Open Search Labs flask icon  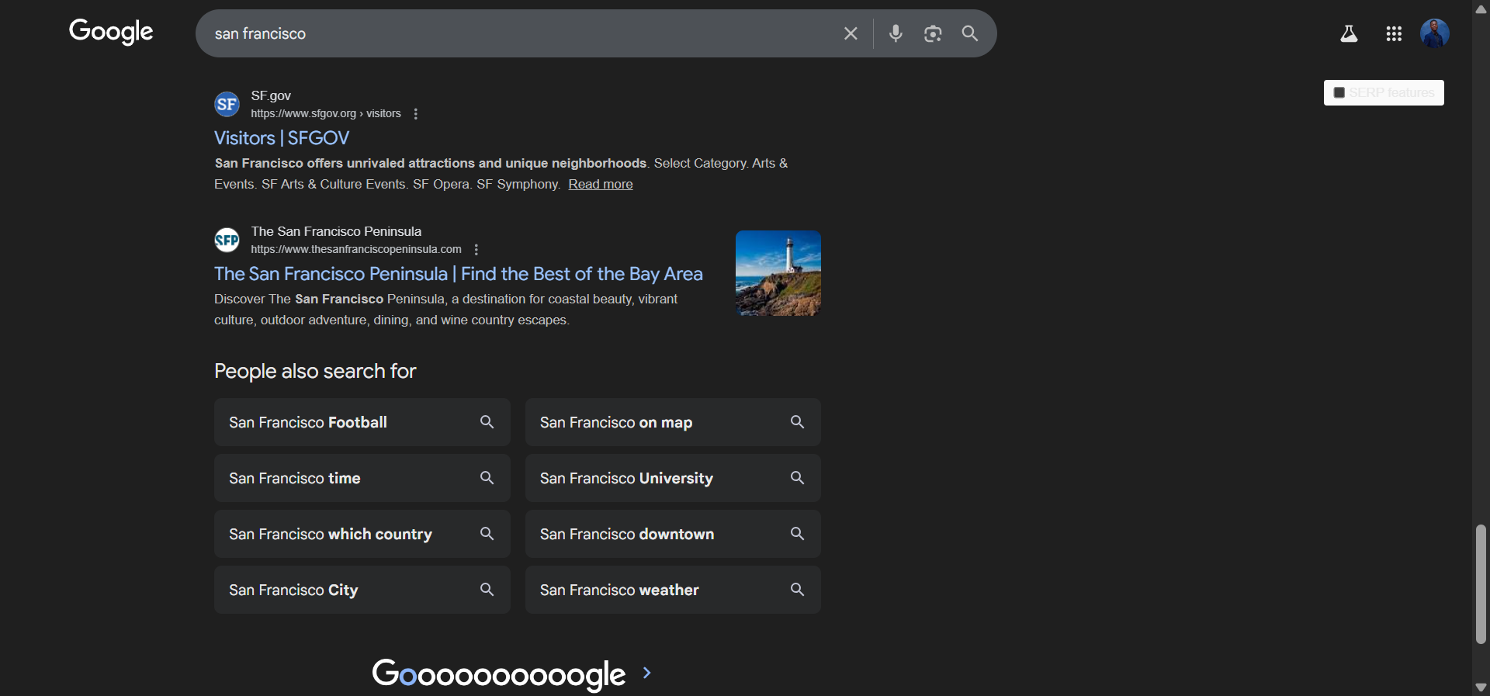[1349, 33]
